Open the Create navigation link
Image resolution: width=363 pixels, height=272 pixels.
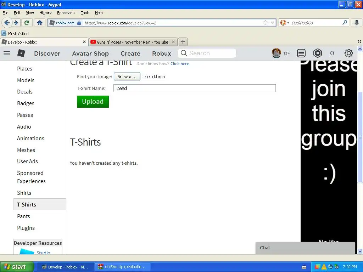coord(130,53)
